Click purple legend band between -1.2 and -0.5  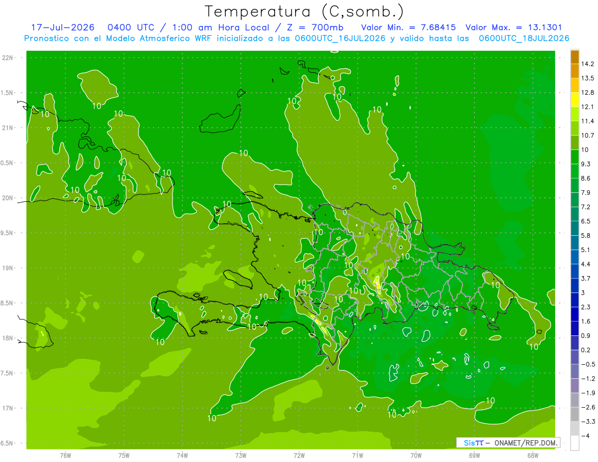[575, 371]
